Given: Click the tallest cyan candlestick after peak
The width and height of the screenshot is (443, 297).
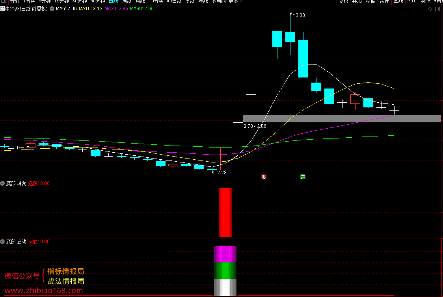Looking at the screenshot, I should [x=303, y=58].
